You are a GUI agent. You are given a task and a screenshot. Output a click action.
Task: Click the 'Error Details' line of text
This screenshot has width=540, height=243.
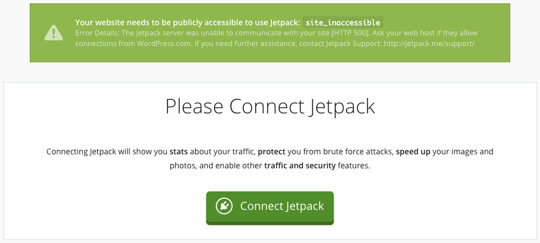276,33
